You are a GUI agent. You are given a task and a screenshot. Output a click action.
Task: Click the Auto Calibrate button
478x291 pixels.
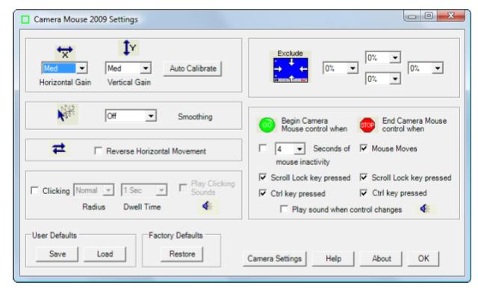pyautogui.click(x=193, y=69)
